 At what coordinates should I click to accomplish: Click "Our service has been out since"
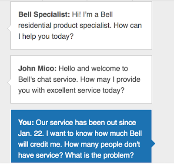pos(86,123)
